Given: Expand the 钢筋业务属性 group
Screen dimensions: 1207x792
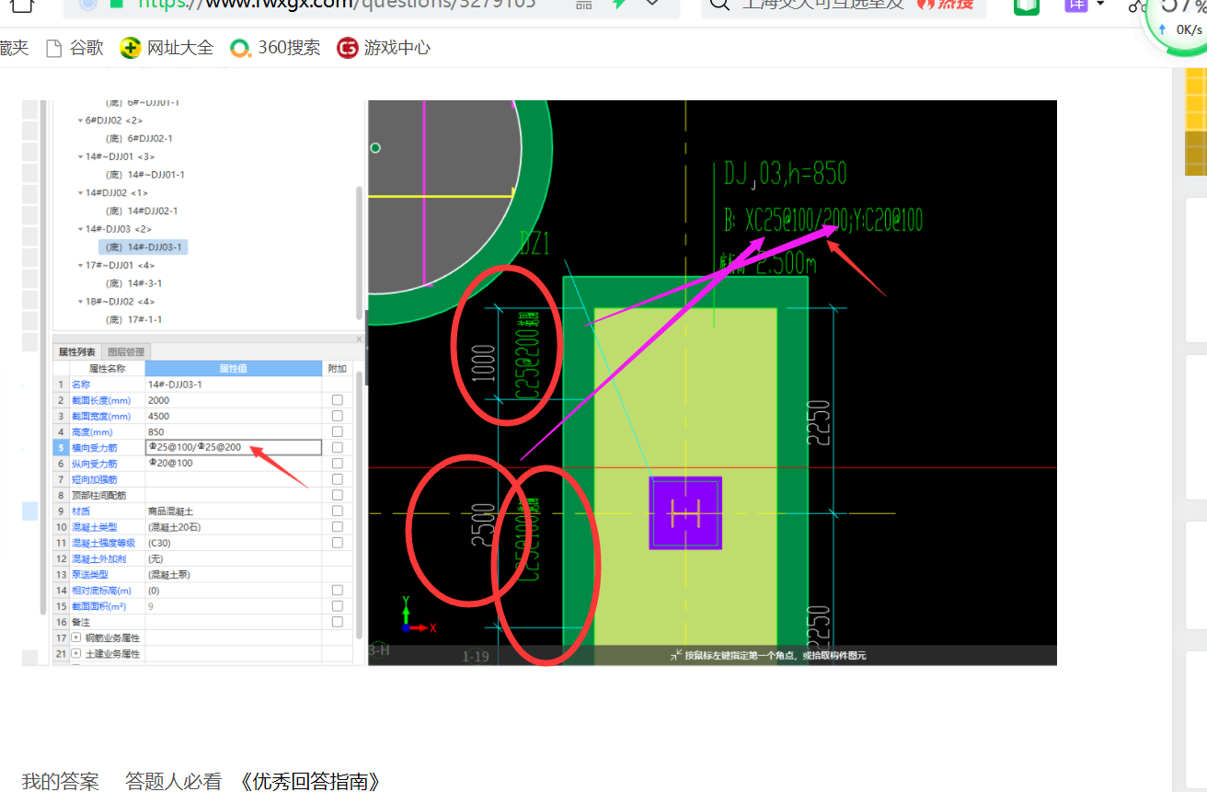Looking at the screenshot, I should click(75, 637).
